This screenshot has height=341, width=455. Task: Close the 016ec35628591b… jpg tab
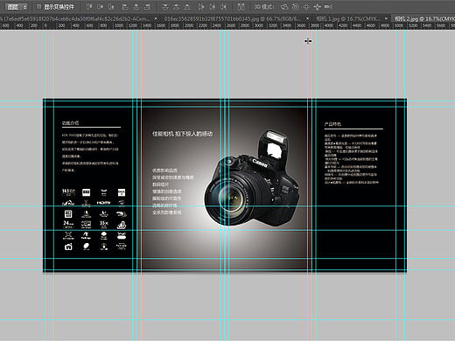(307, 18)
